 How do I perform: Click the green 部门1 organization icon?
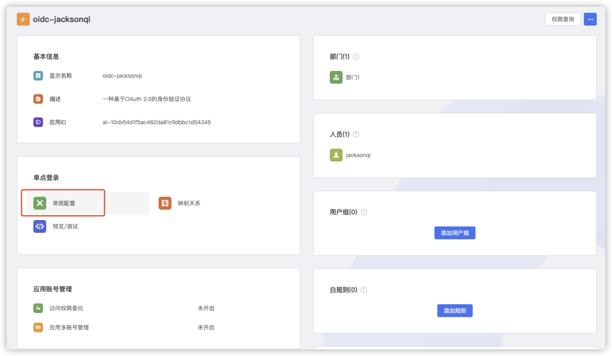[x=336, y=77]
